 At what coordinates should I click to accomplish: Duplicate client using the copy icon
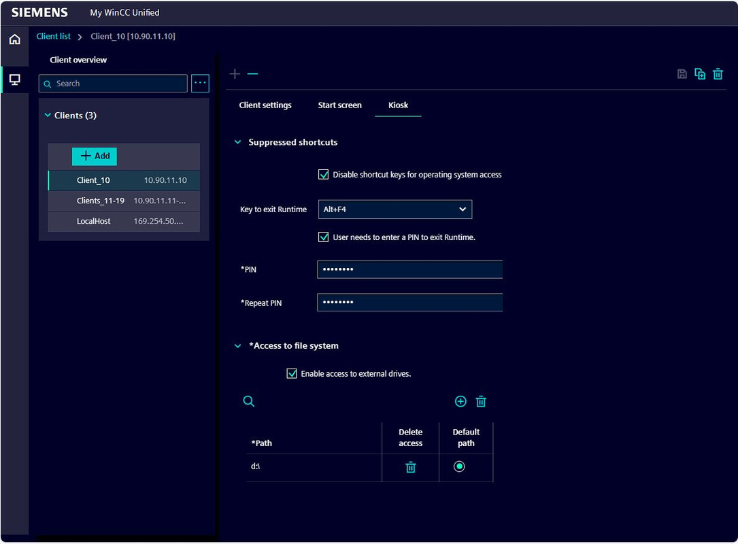[x=700, y=74]
